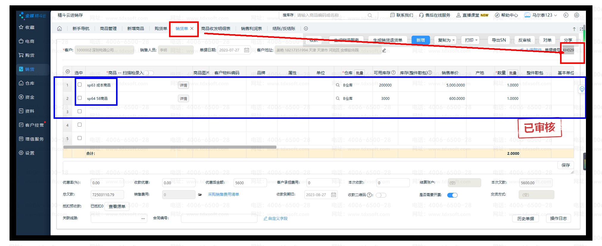Click the blue 新增 button
602x246 pixels.
[x=420, y=40]
